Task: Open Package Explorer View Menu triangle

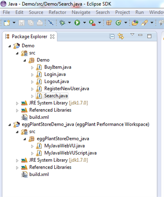Action: pos(132,35)
